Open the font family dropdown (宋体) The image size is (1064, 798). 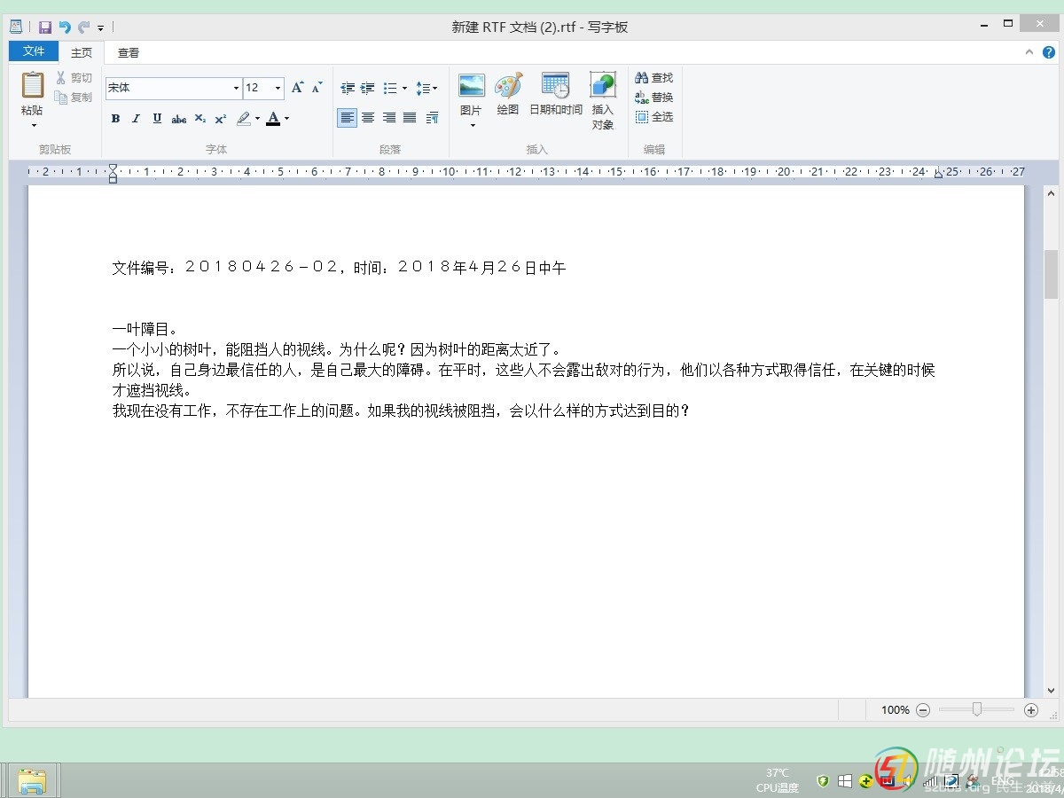(236, 88)
